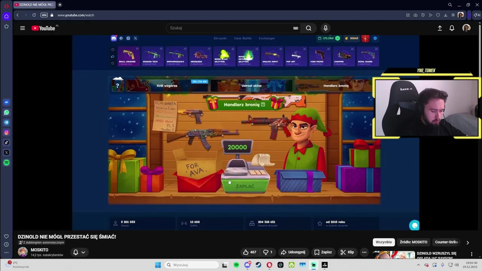Open WhatsApp in Opera sidebar
The height and width of the screenshot is (271, 482).
[x=6, y=113]
